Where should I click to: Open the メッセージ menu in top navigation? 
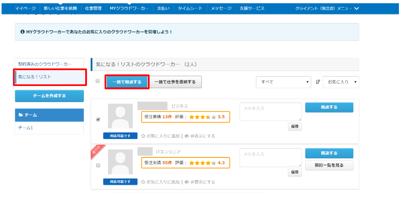pyautogui.click(x=221, y=8)
